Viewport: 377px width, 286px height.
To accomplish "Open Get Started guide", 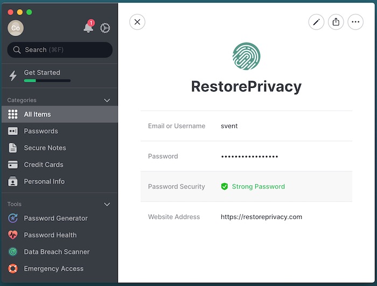I will click(59, 76).
